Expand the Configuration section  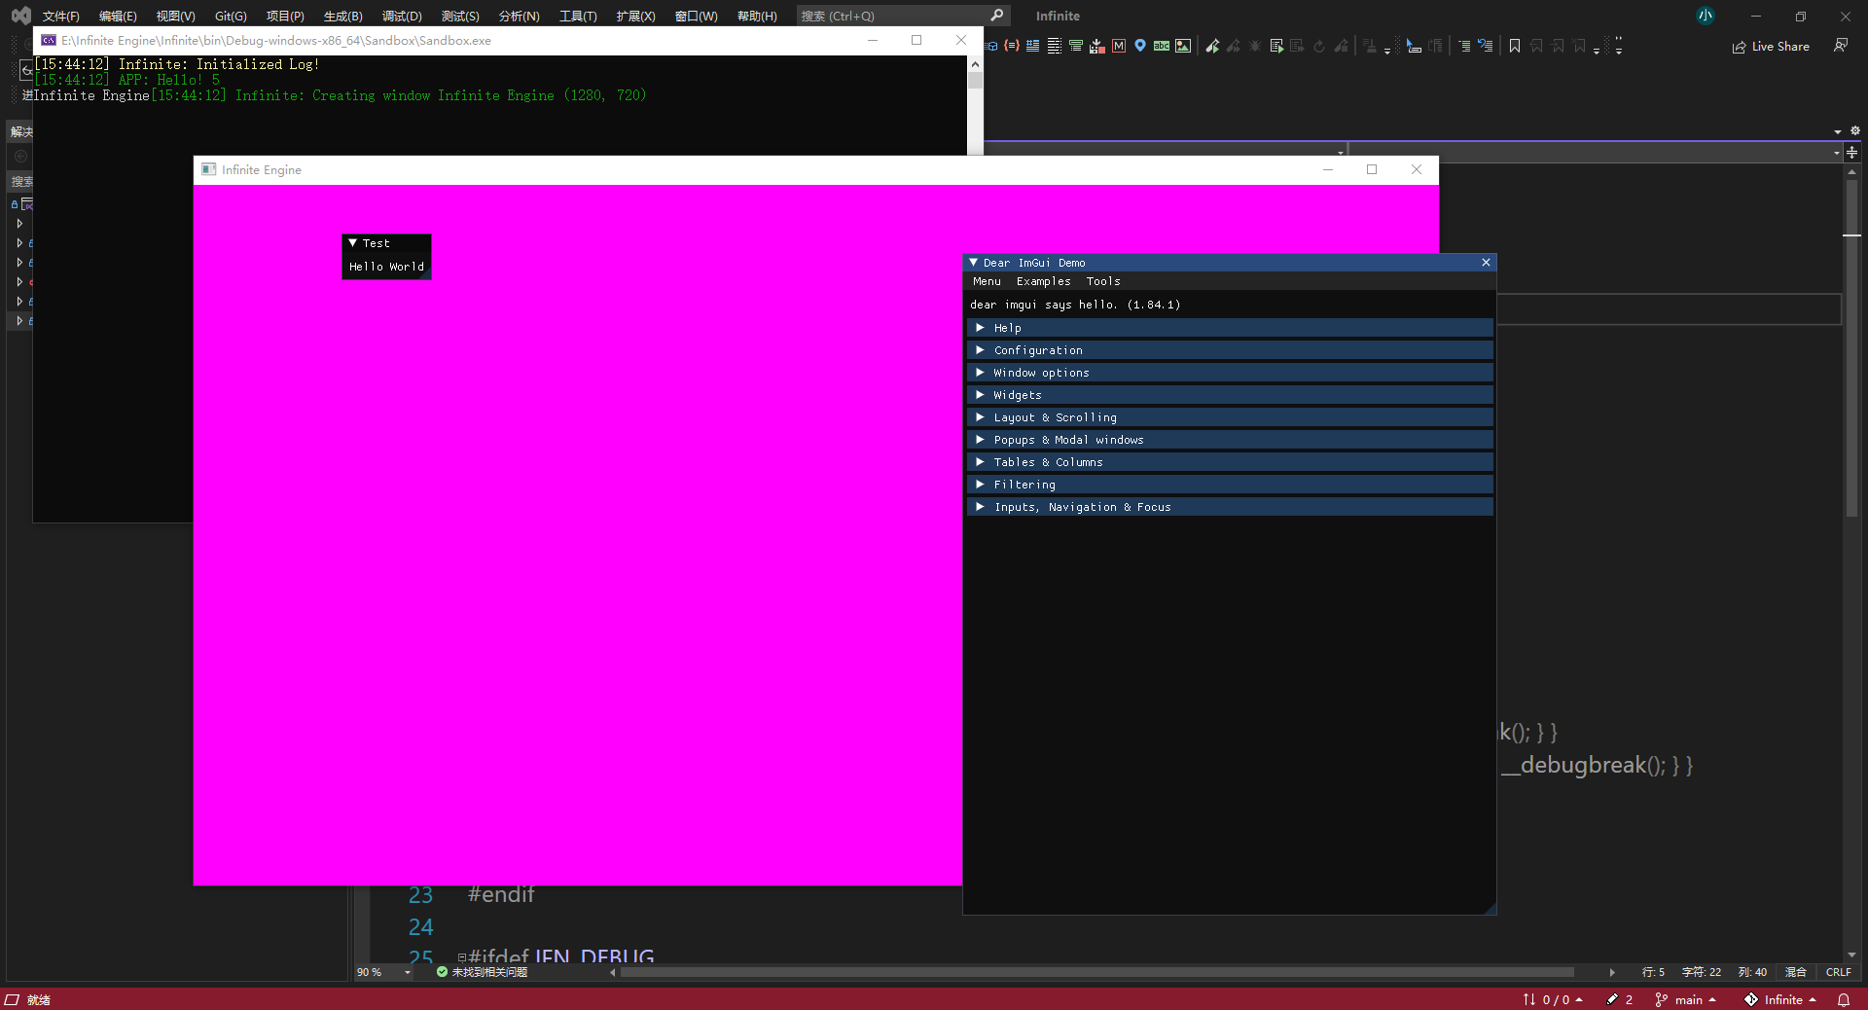(1230, 350)
